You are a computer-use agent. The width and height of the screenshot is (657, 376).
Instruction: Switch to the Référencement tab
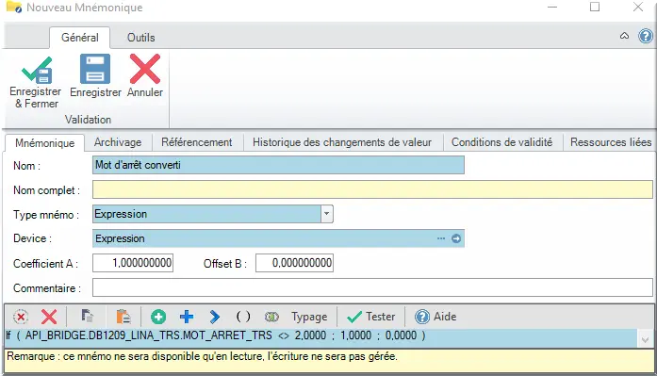click(x=196, y=142)
